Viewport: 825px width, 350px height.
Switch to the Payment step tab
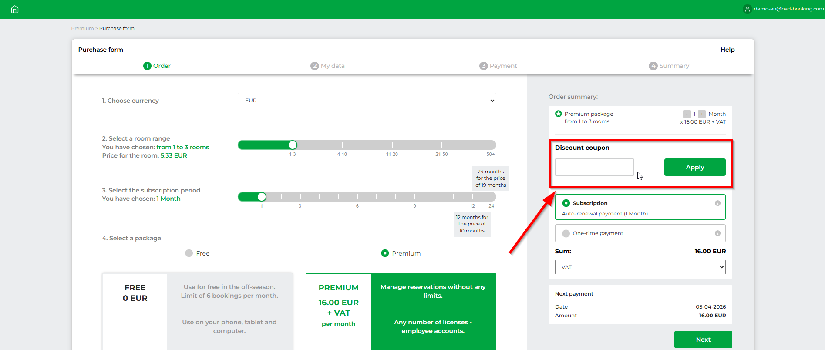(498, 66)
